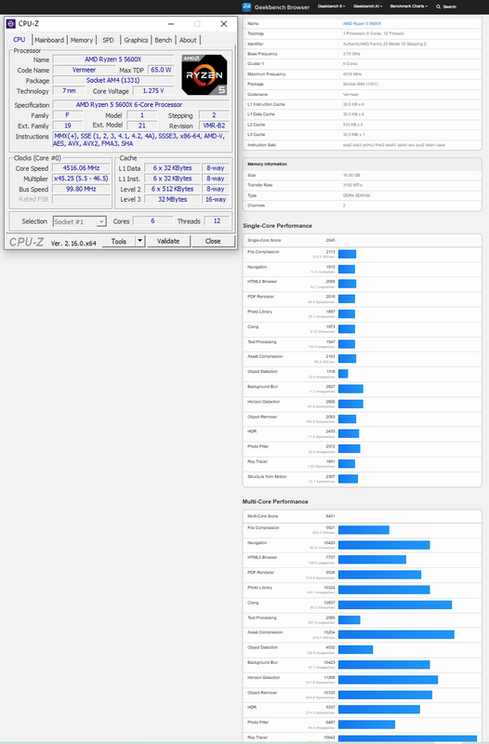The image size is (489, 744).
Task: Click the Revision value VMR-B2
Action: [214, 126]
